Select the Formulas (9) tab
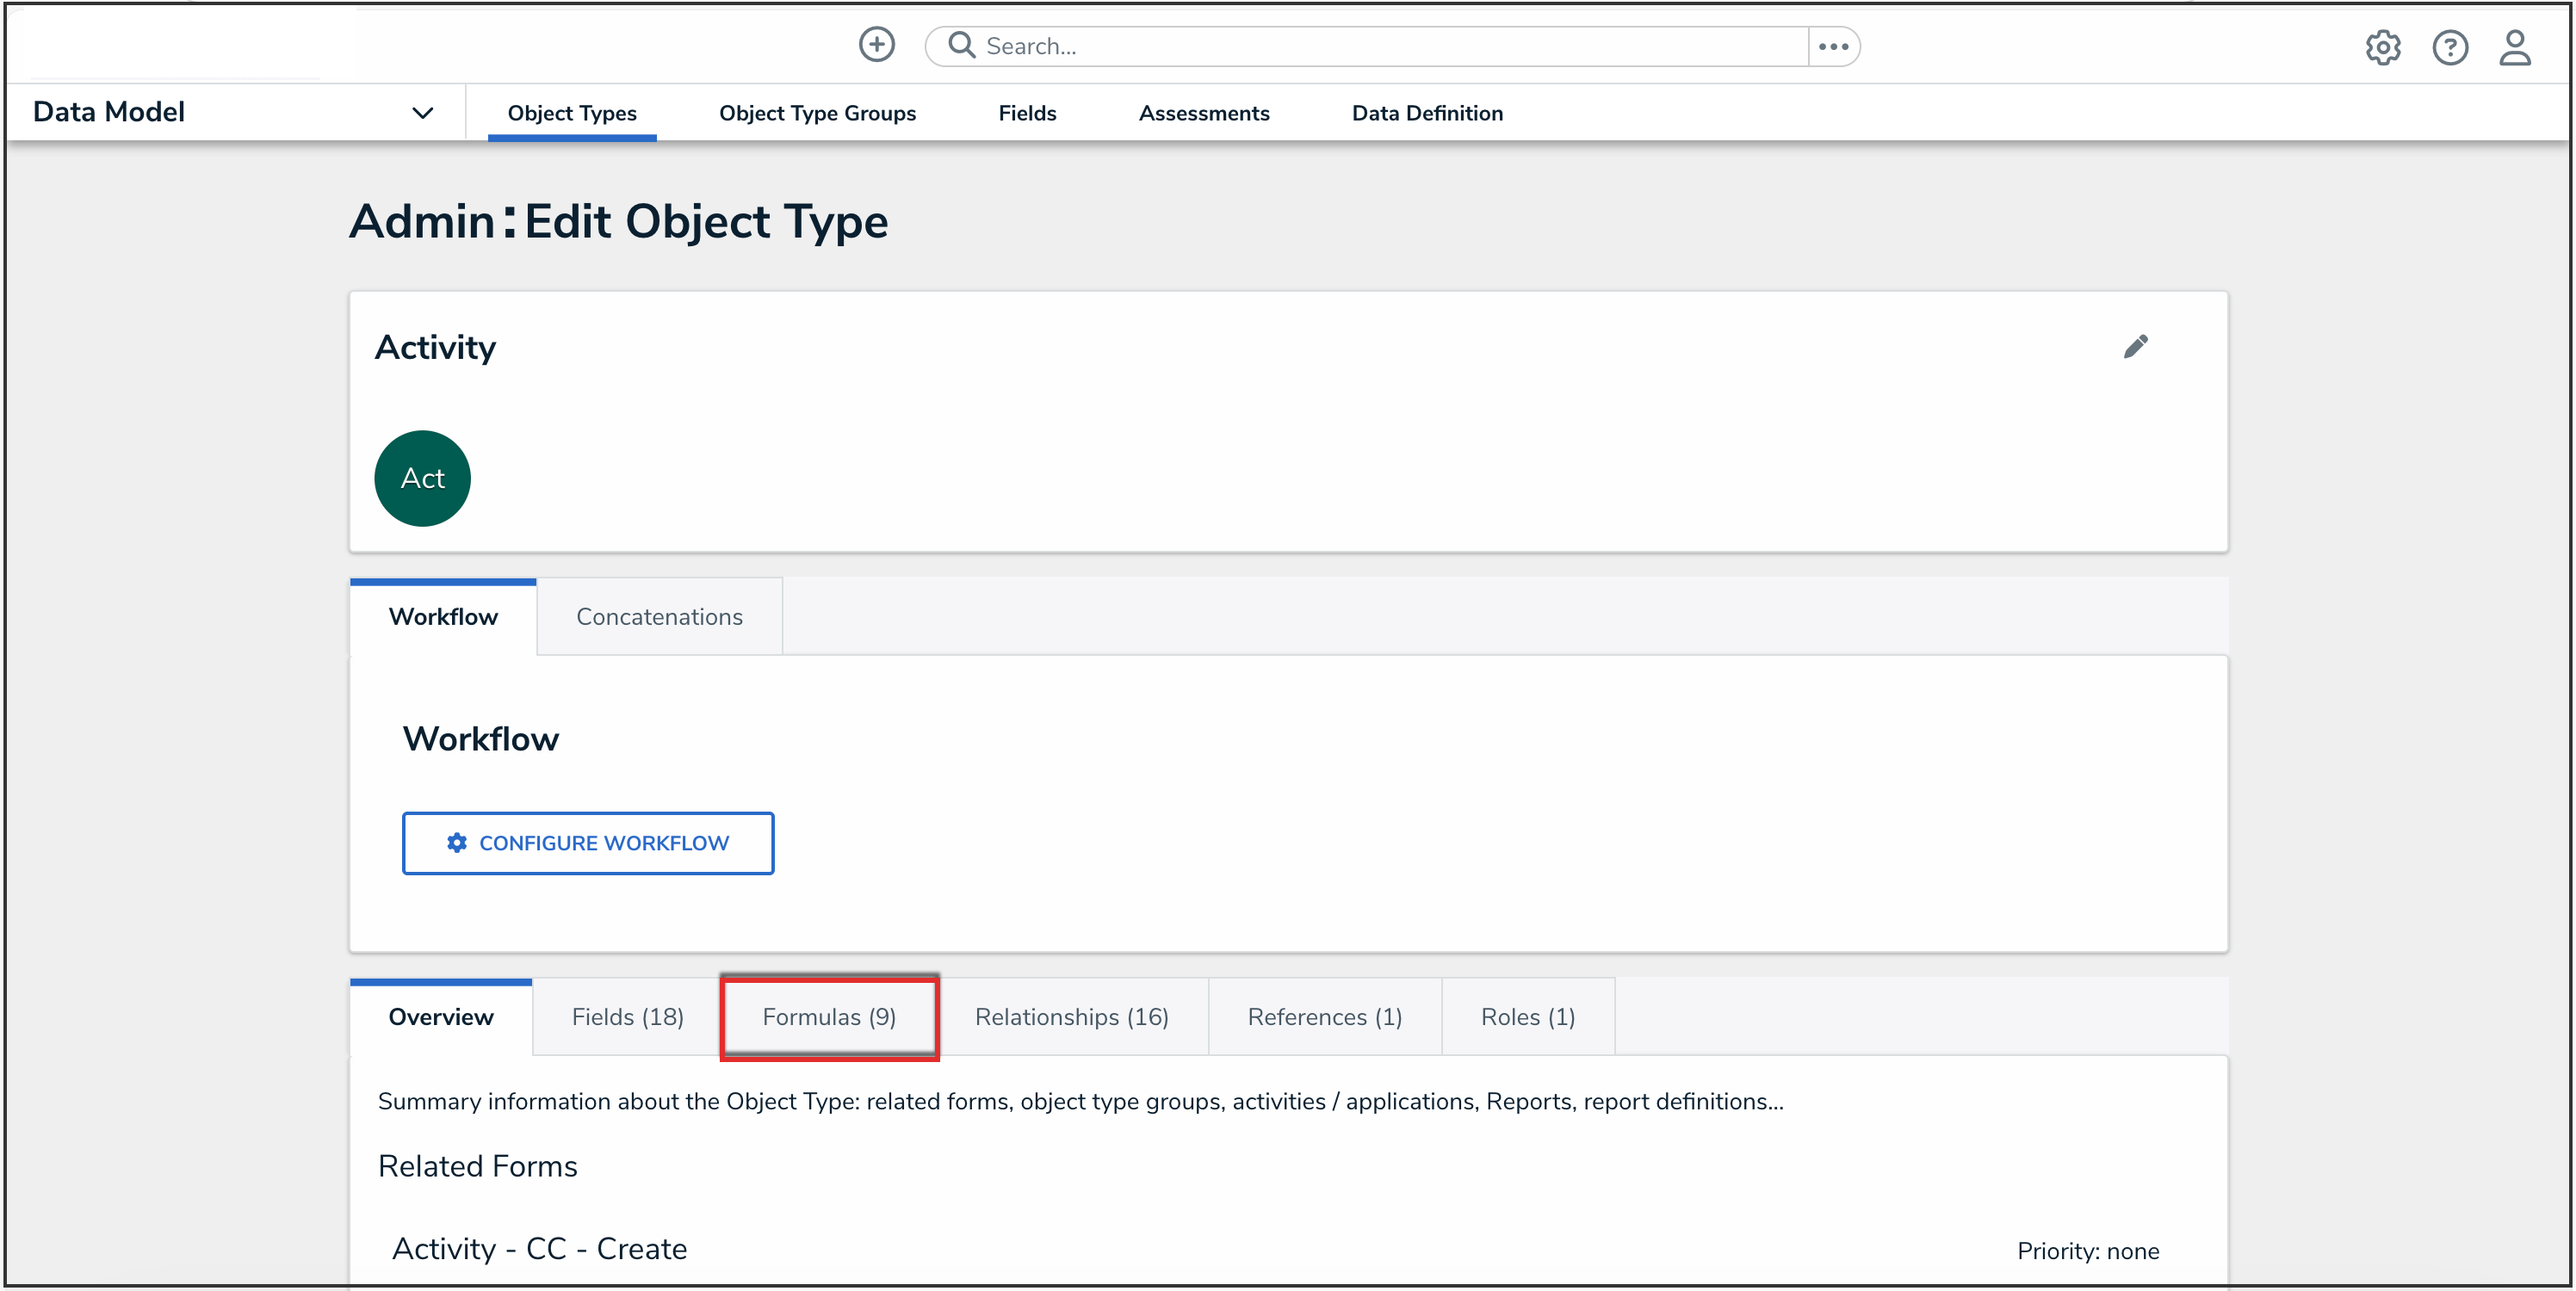2576x1291 pixels. point(829,1016)
